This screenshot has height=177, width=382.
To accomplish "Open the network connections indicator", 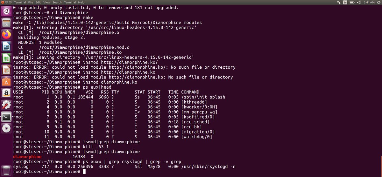I will pyautogui.click(x=338, y=2).
